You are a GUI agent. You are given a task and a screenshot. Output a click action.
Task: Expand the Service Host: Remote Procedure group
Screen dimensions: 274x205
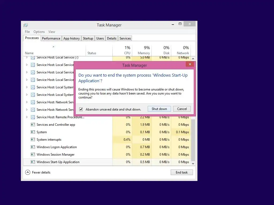27,117
